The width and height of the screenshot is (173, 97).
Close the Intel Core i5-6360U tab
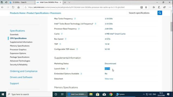coord(61,2)
